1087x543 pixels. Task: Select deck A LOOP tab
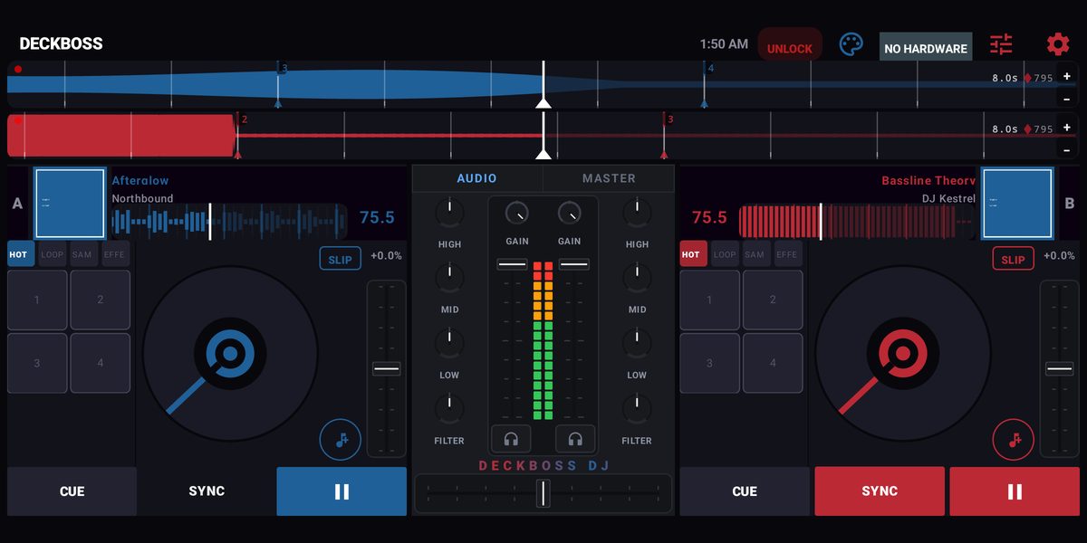(53, 254)
